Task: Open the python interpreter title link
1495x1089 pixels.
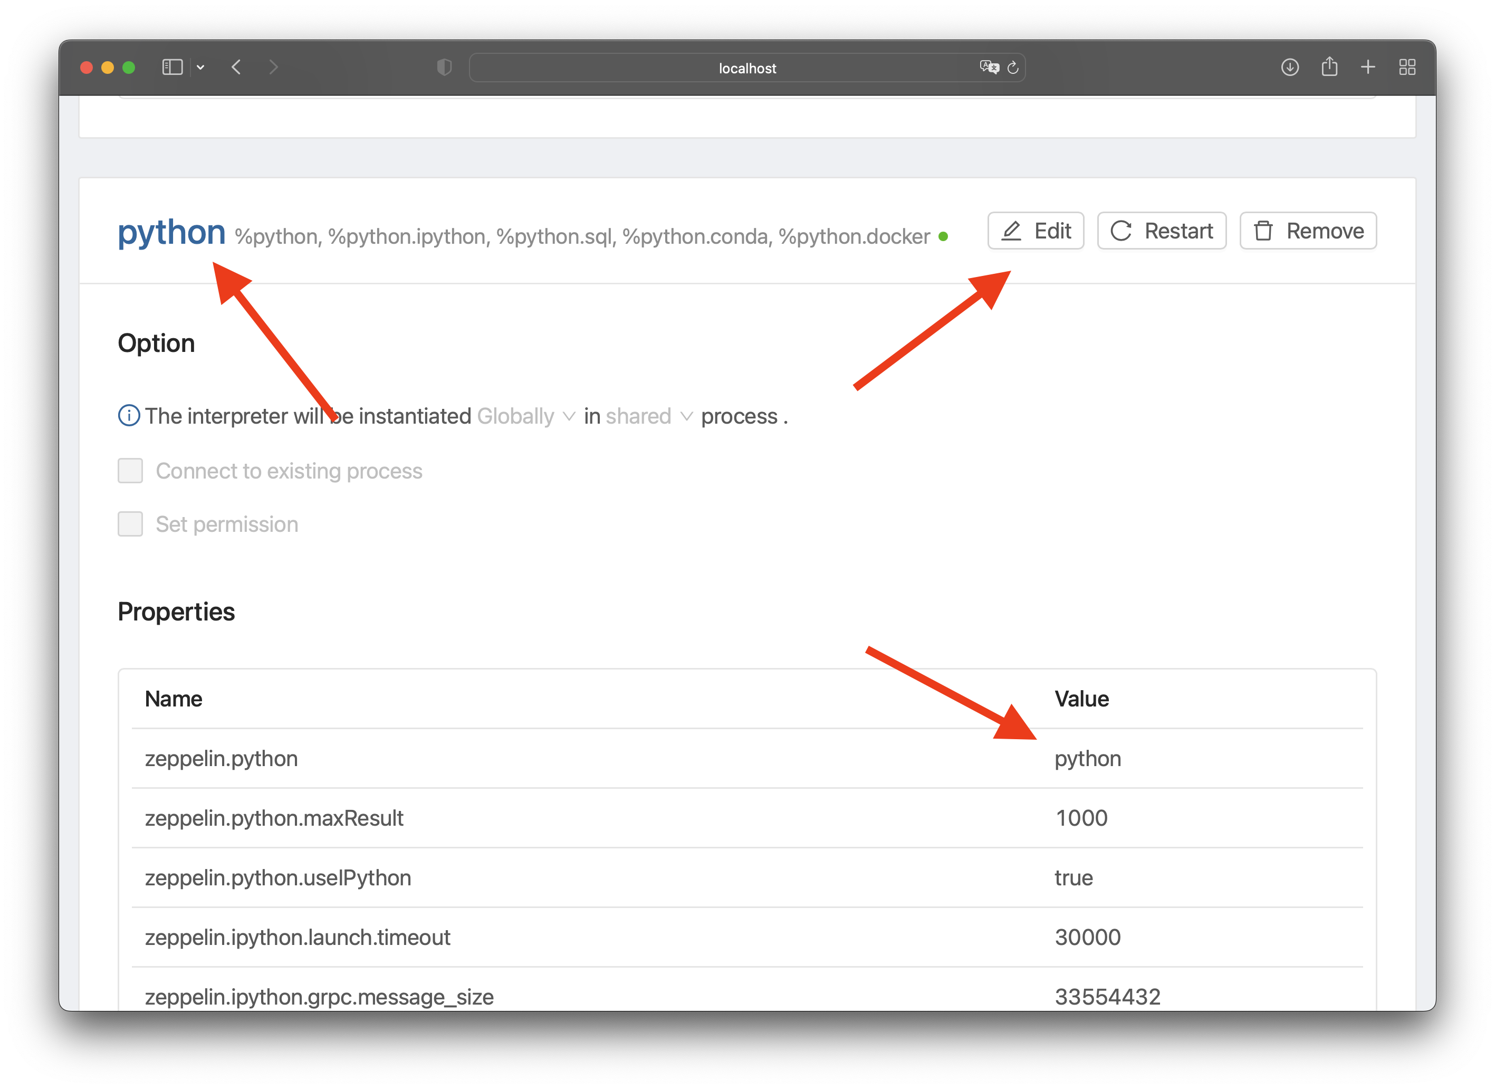Action: [x=171, y=232]
